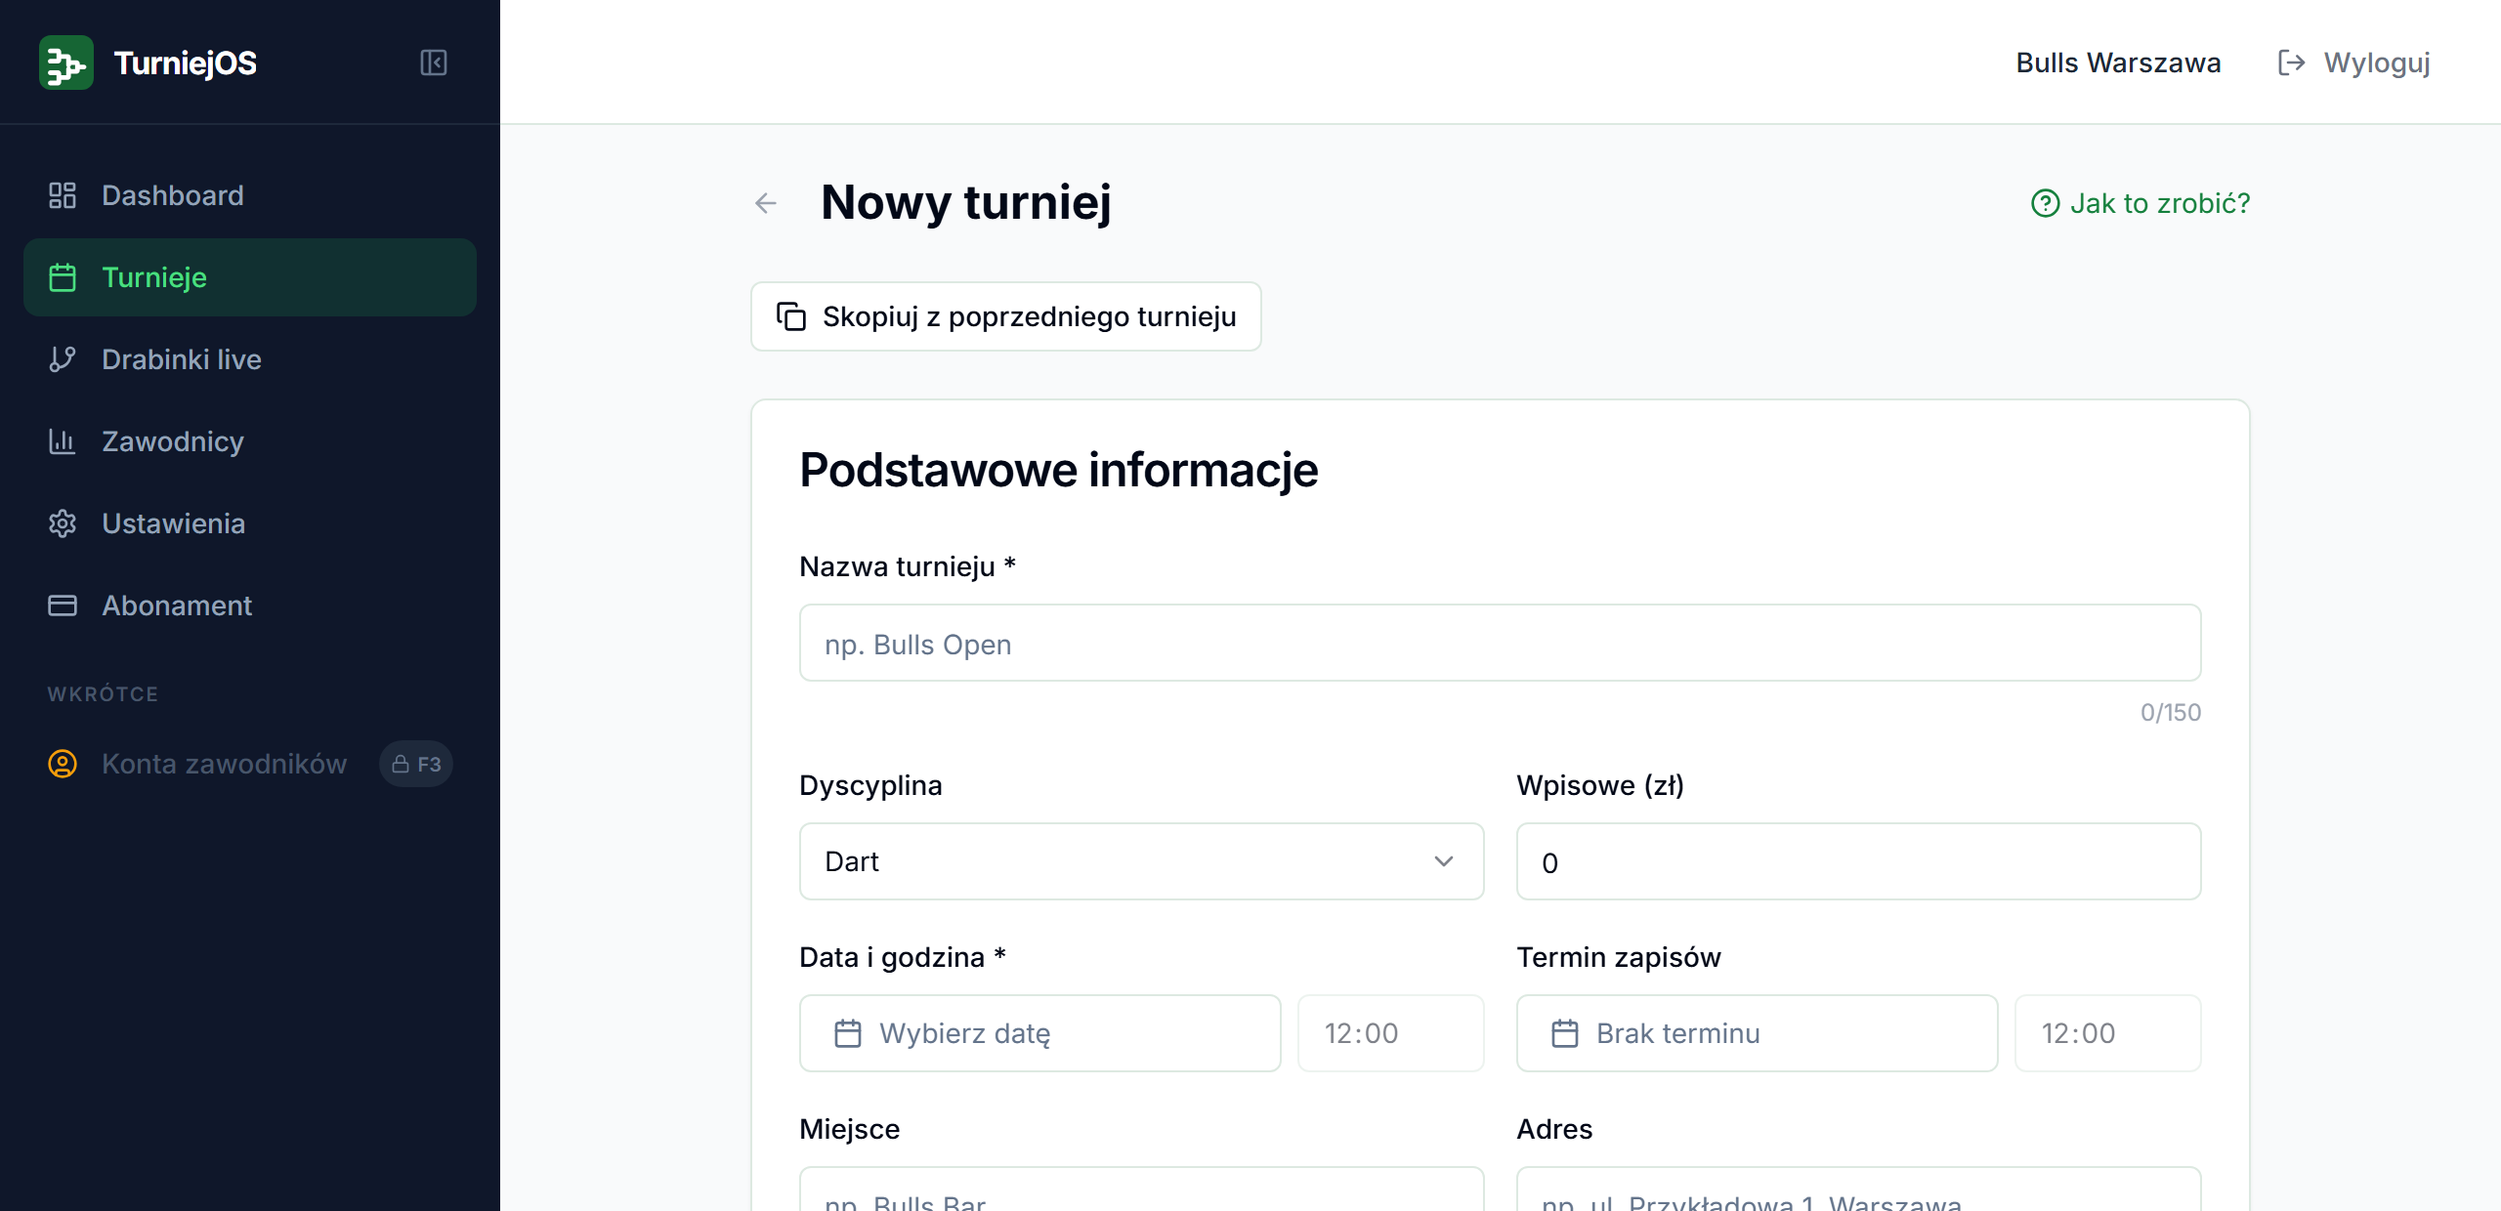Click the Konta zawodników user icon
The height and width of the screenshot is (1211, 2501).
click(x=63, y=764)
